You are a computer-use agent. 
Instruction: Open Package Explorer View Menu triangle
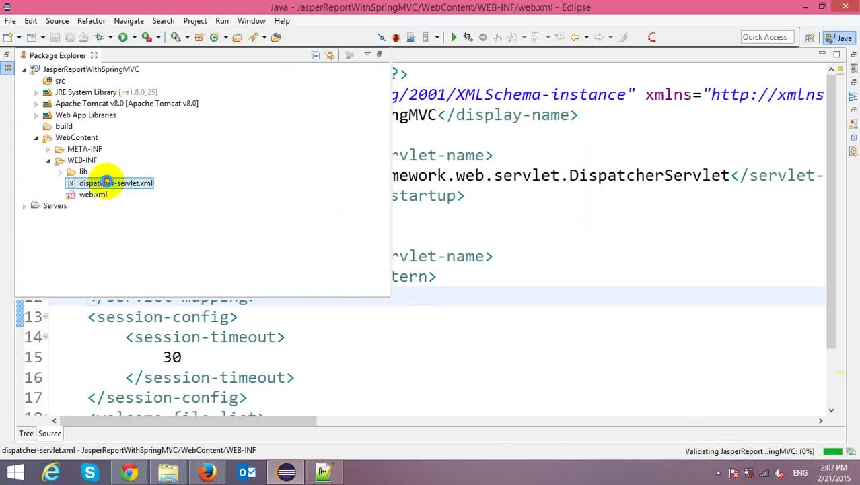point(367,55)
